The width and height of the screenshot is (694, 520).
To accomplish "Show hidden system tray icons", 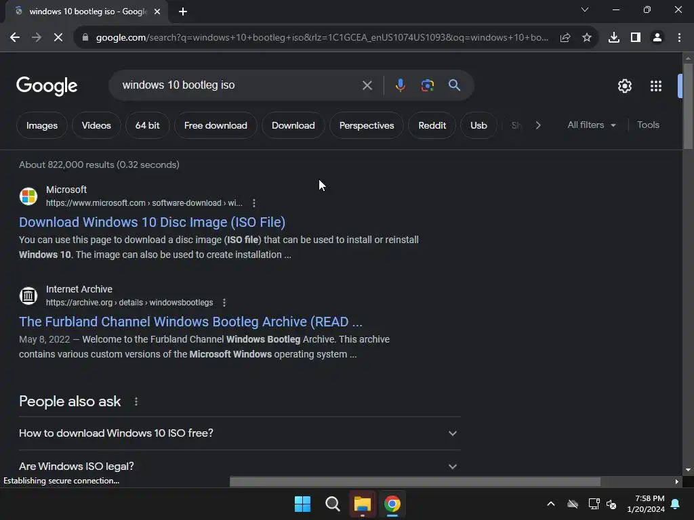I will pos(551,504).
